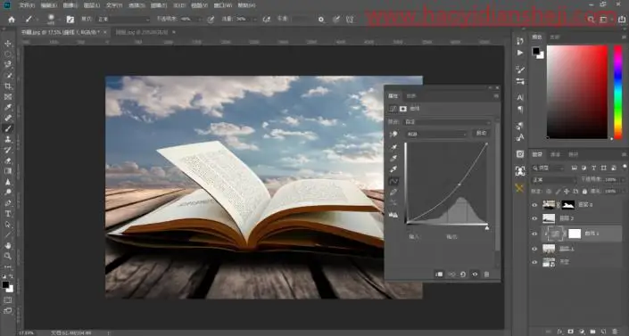Select the Path Selection tool
Screen dimensions: 629x336
coord(8,224)
